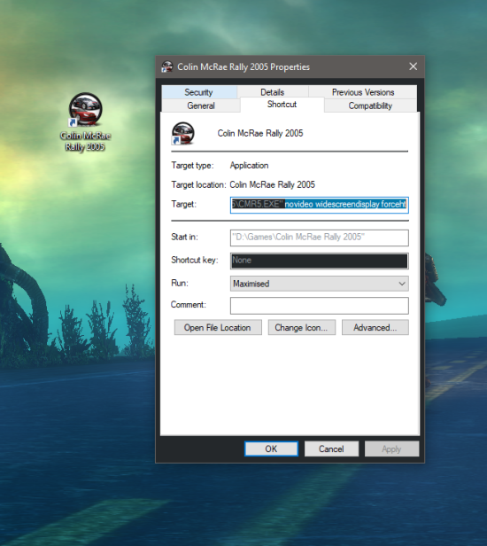487x546 pixels.
Task: Click the Cancel button
Action: pyautogui.click(x=331, y=448)
